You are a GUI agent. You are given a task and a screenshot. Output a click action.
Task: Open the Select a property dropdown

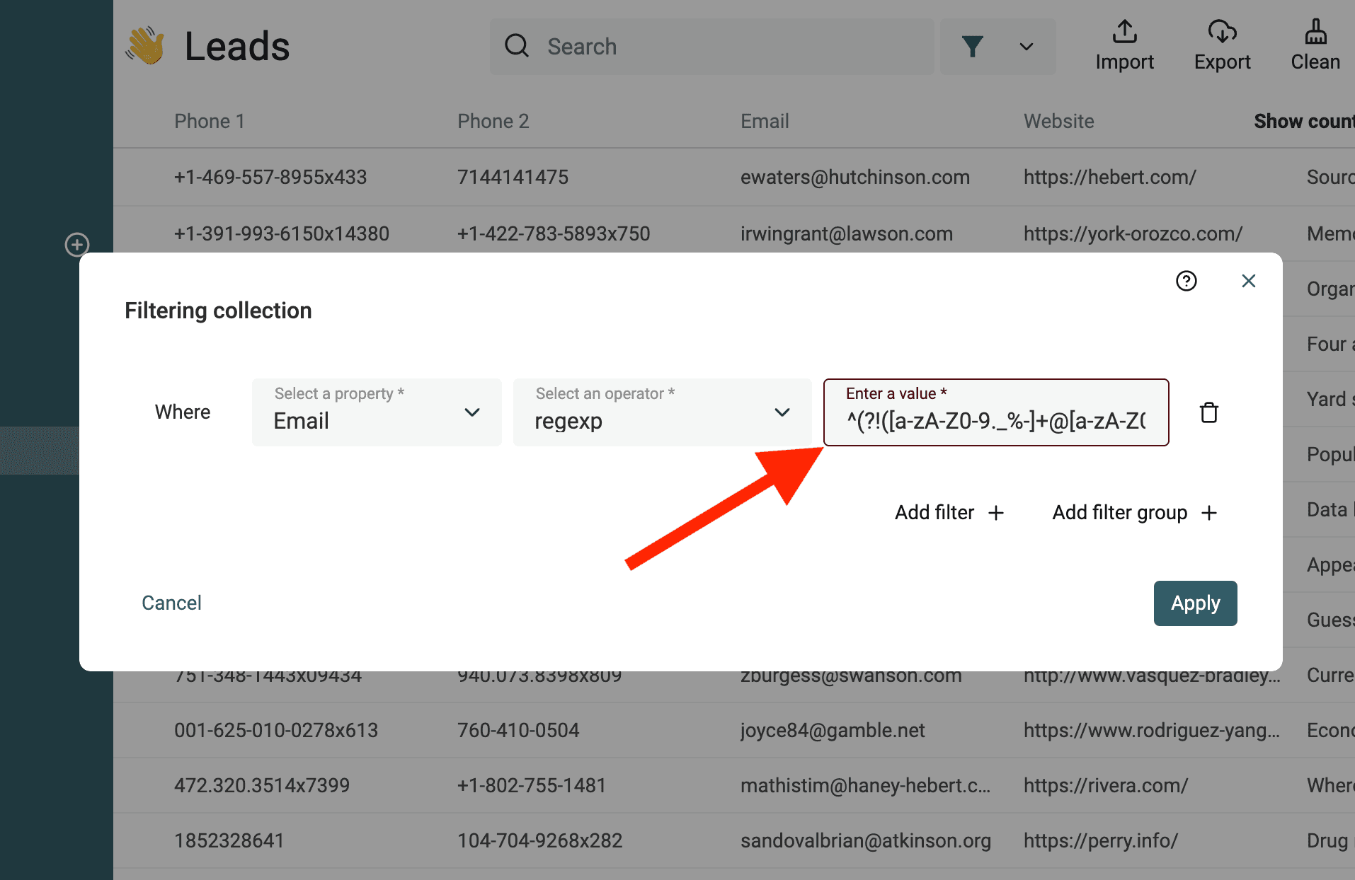coord(376,412)
